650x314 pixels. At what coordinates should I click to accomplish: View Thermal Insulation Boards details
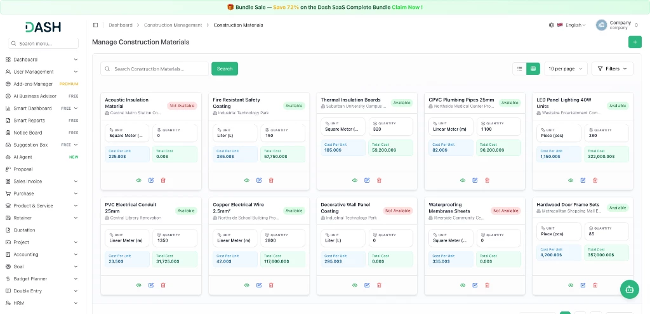(355, 180)
